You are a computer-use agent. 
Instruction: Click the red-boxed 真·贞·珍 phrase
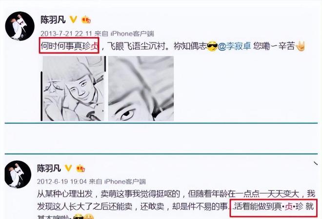click(288, 206)
